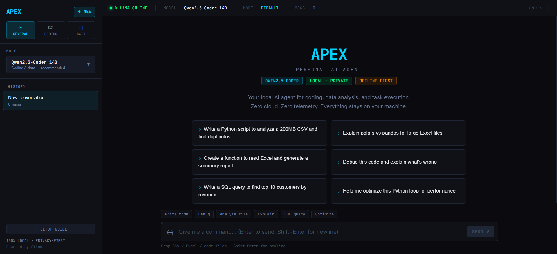Viewport: 557px width, 254px height.
Task: Choose the SQL top 10 customers suggestion
Action: 260,191
